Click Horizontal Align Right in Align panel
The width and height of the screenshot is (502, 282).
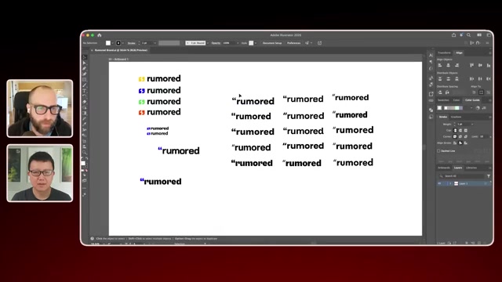point(457,65)
